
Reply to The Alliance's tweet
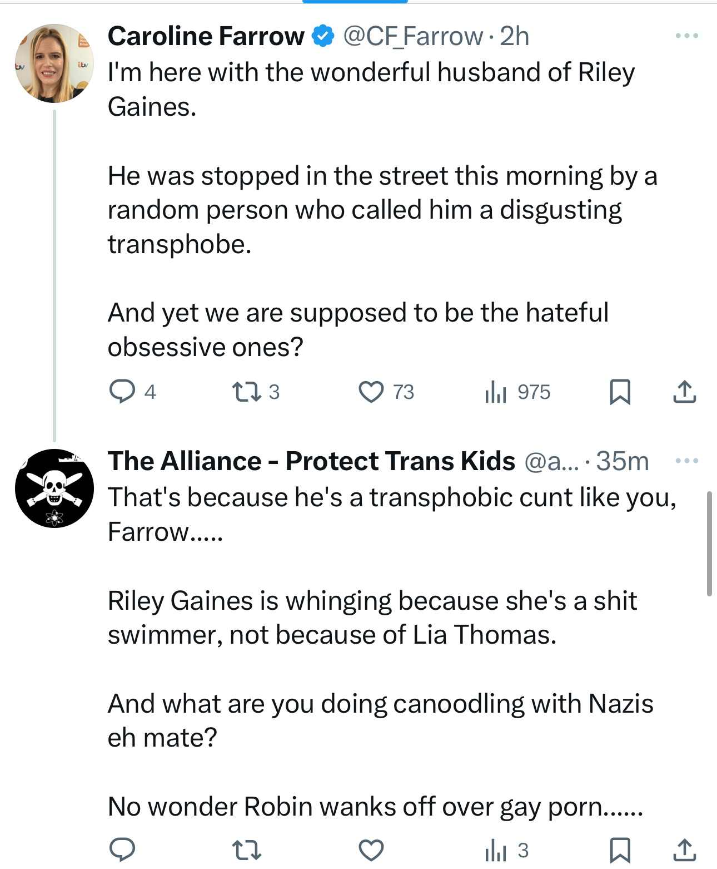[122, 850]
